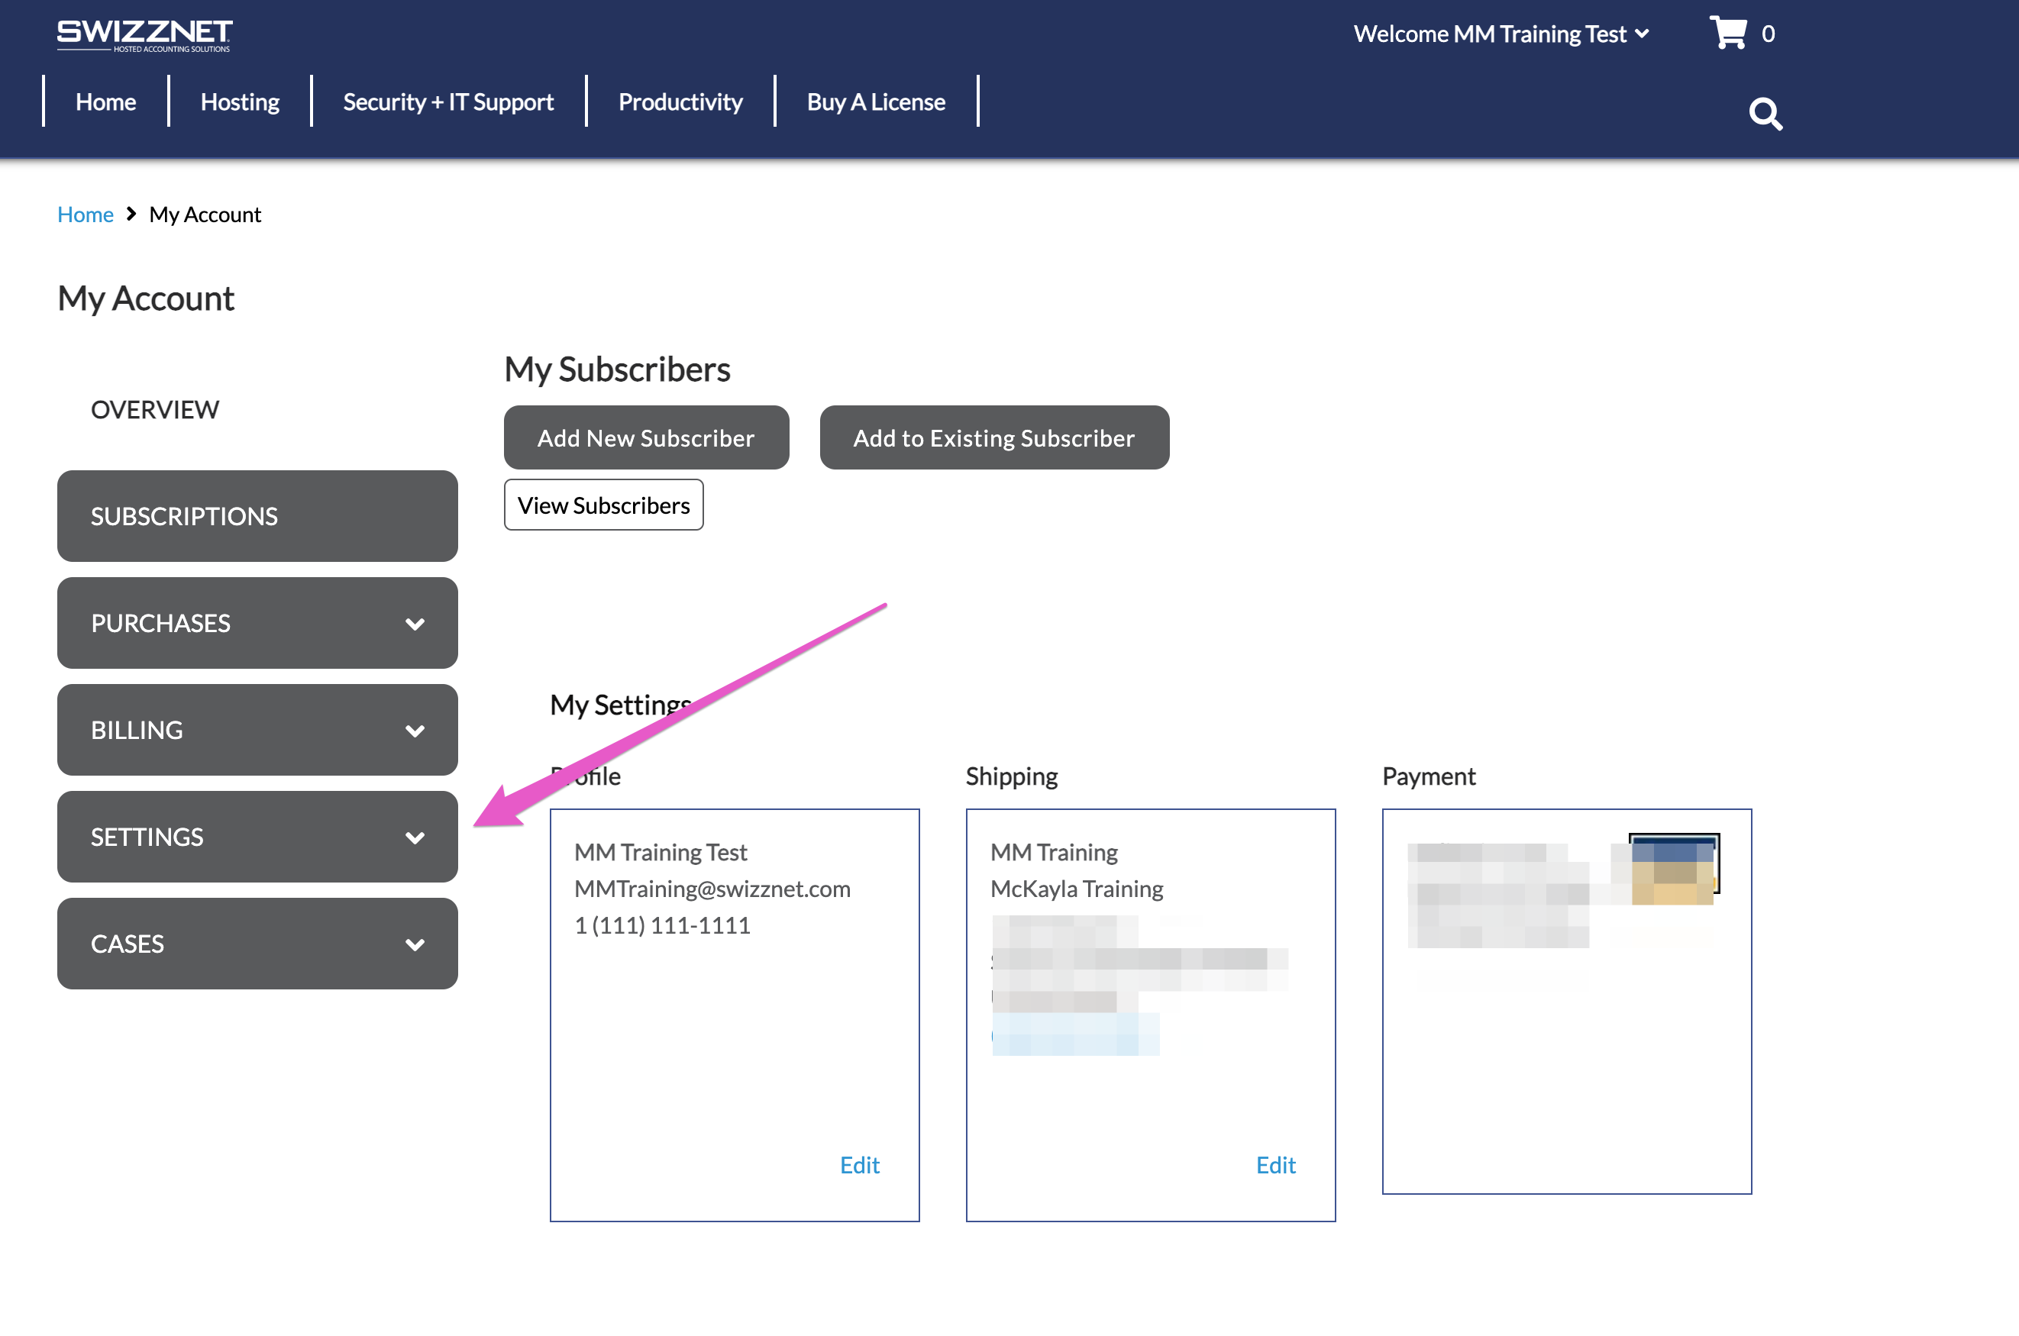Click the MMTraining@swizznet.com email text
The image size is (2019, 1336).
point(712,889)
